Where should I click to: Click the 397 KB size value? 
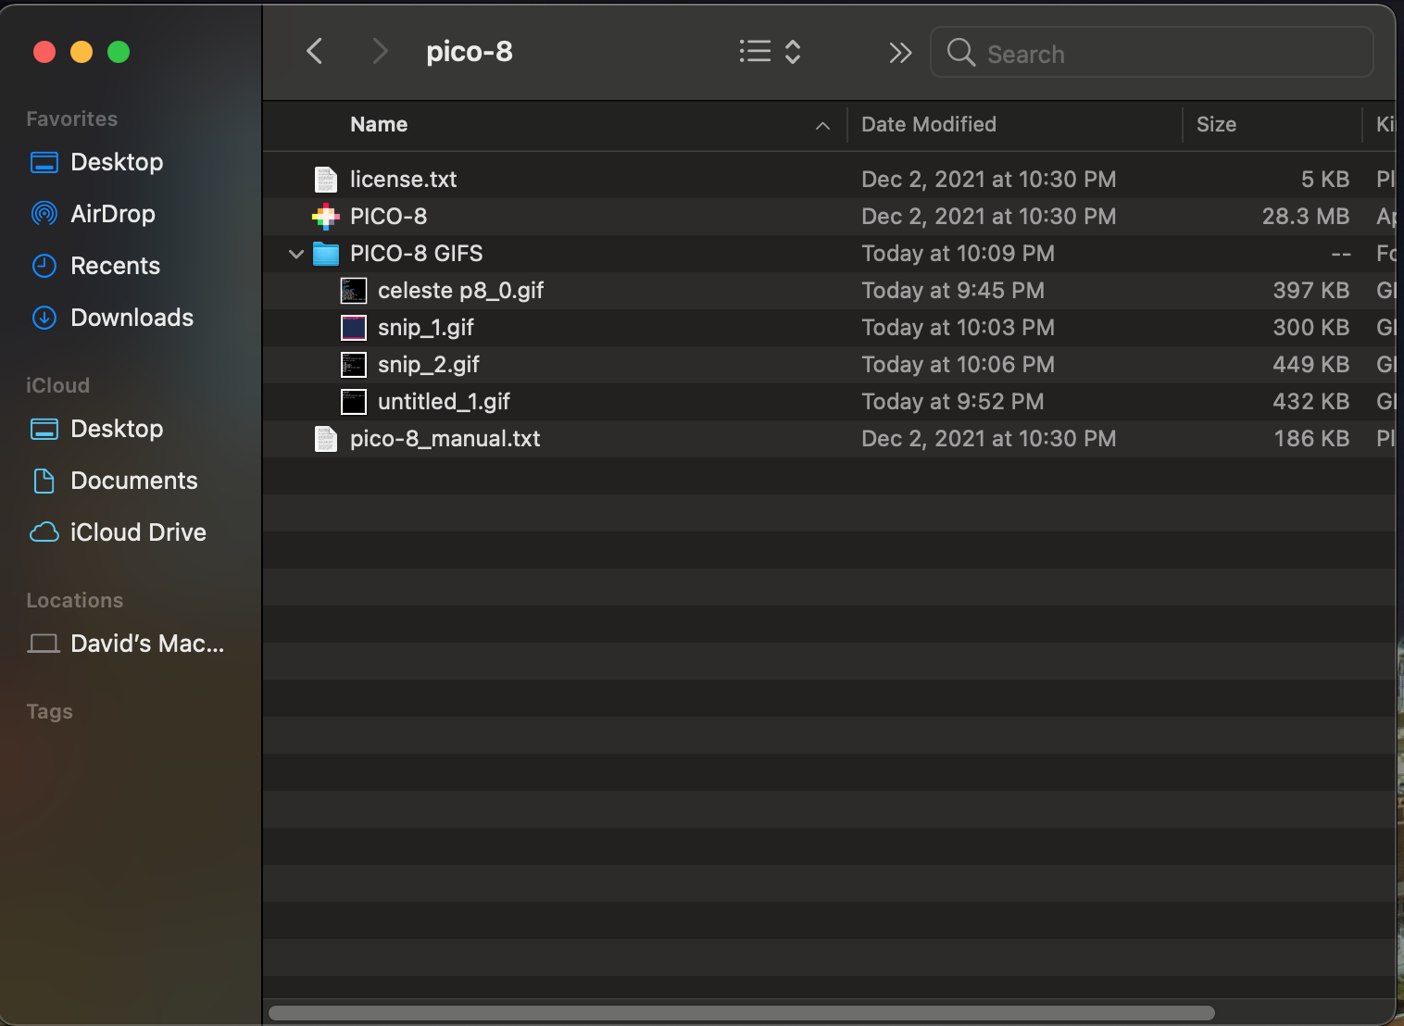[x=1310, y=291]
